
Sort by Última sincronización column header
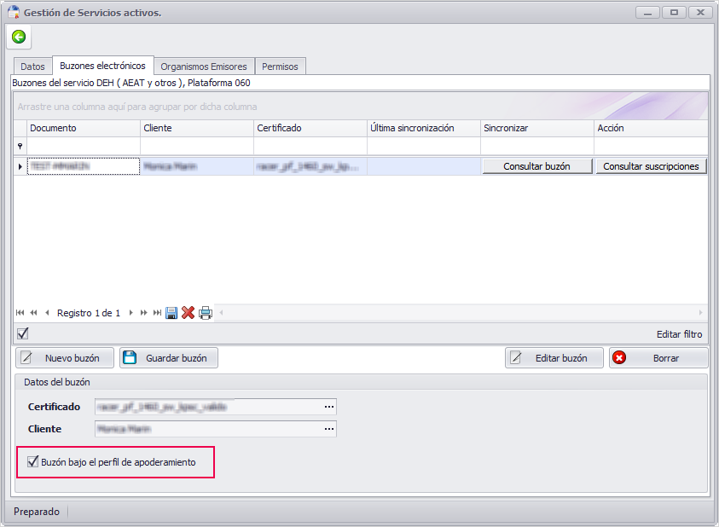pyautogui.click(x=424, y=129)
